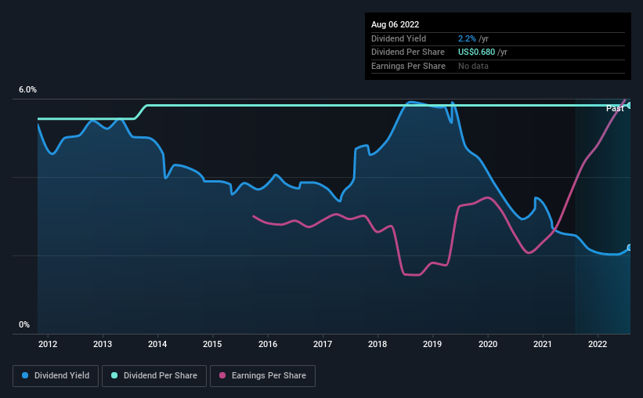Click the US$0.680 dividend per share value
Viewport: 643px width, 398px height.
click(x=476, y=52)
